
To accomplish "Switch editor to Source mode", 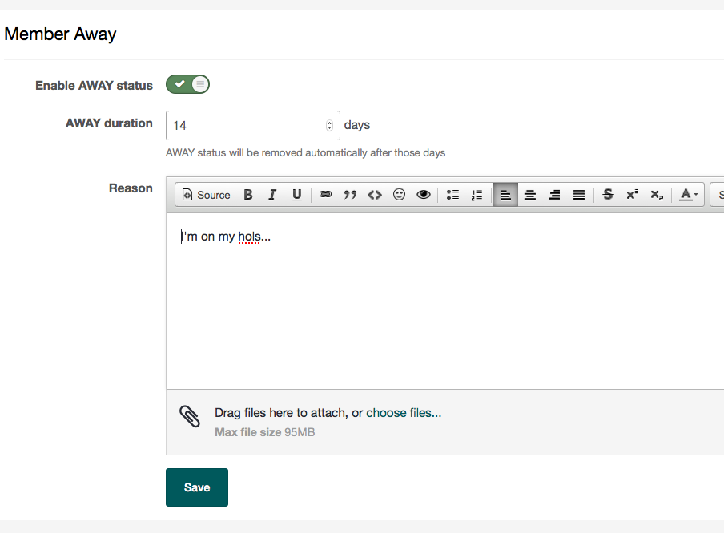I will click(x=207, y=195).
